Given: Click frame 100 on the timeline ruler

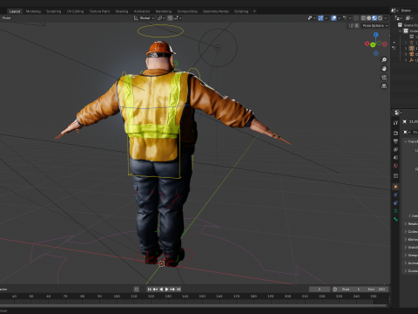Looking at the screenshot, I should (117, 297).
